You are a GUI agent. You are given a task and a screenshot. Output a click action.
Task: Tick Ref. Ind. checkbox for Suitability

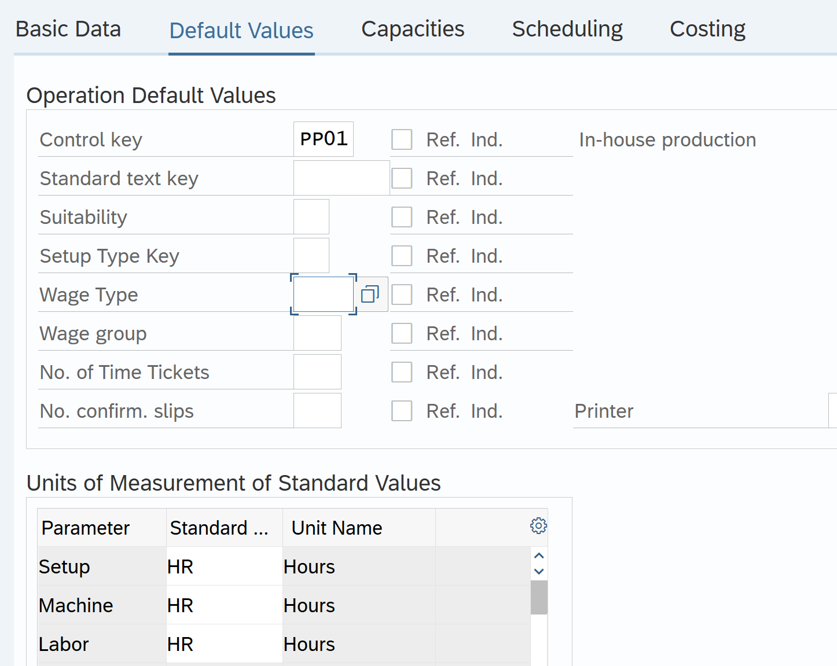(x=402, y=217)
